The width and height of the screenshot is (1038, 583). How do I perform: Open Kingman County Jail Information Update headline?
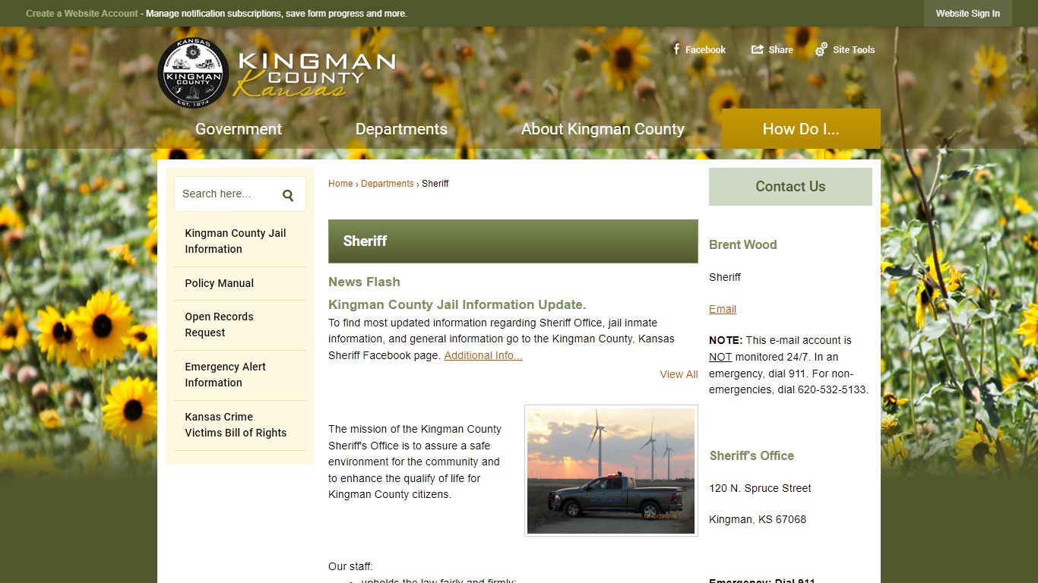click(x=457, y=304)
